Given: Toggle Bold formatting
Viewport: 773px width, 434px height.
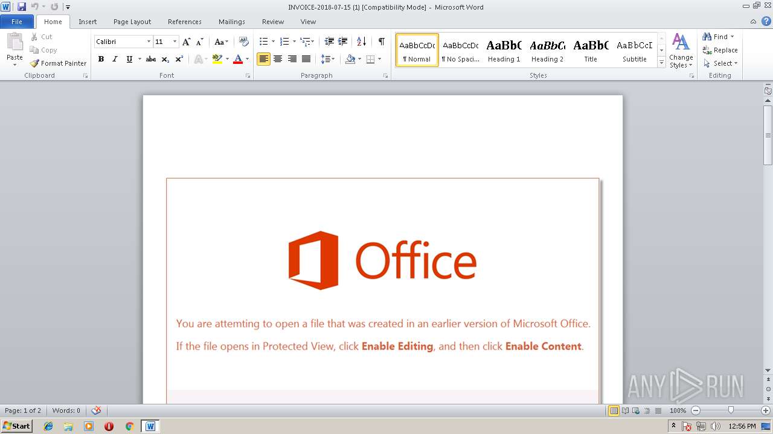Looking at the screenshot, I should [101, 59].
